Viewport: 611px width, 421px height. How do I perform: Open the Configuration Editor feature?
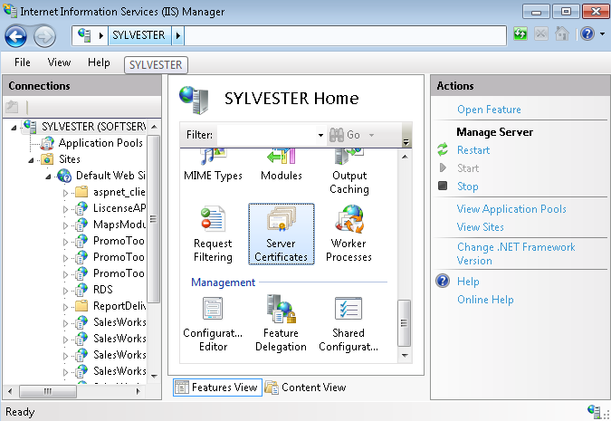[213, 324]
